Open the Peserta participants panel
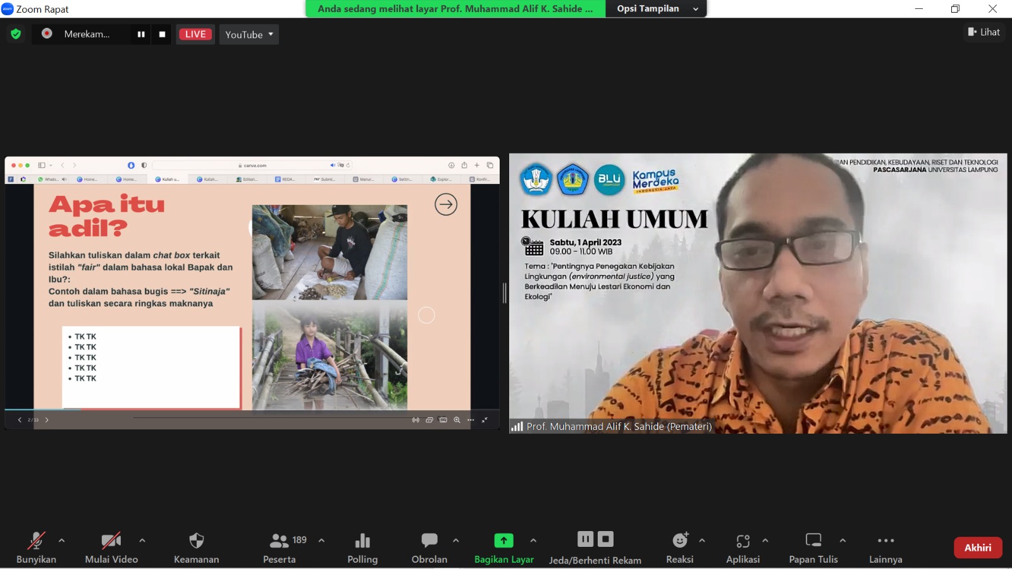The height and width of the screenshot is (569, 1012). point(279,541)
